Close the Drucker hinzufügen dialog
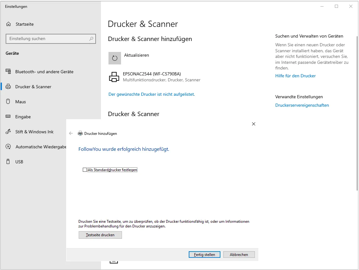359x270 pixels. click(254, 124)
